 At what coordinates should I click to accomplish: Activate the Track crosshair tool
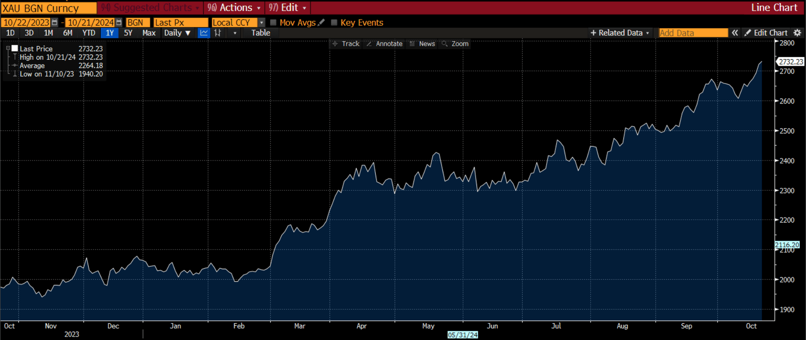[346, 44]
